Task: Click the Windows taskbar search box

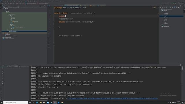Action: pos(16,103)
